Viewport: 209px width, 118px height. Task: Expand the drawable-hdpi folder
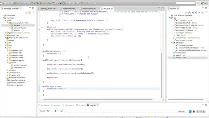click(8, 50)
